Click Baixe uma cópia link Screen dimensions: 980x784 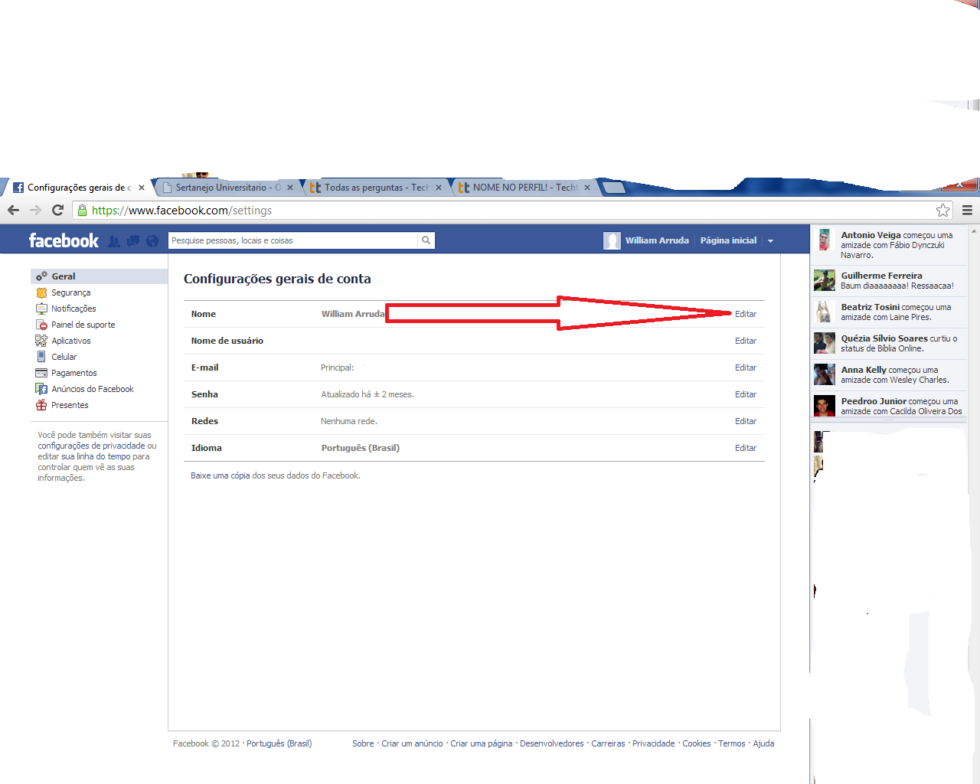(220, 475)
